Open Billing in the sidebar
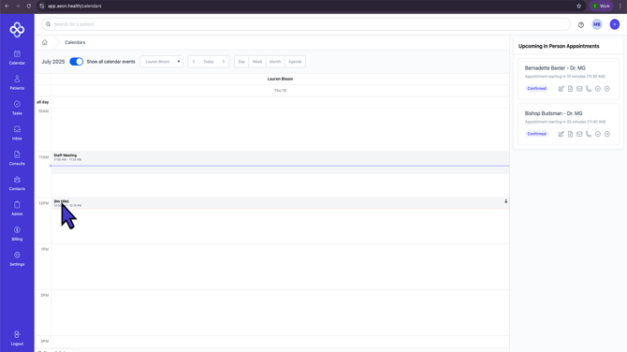The image size is (627, 352). (x=17, y=234)
